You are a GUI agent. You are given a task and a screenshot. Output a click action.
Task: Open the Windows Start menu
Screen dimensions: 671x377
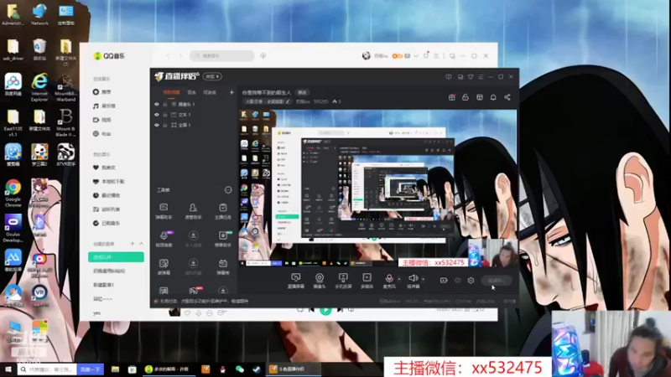[x=8, y=369]
